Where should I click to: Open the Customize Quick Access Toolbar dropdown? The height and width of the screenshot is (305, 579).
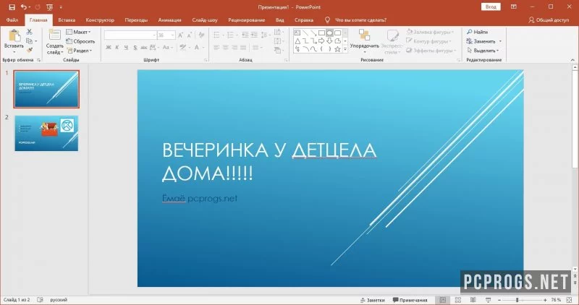pos(61,7)
